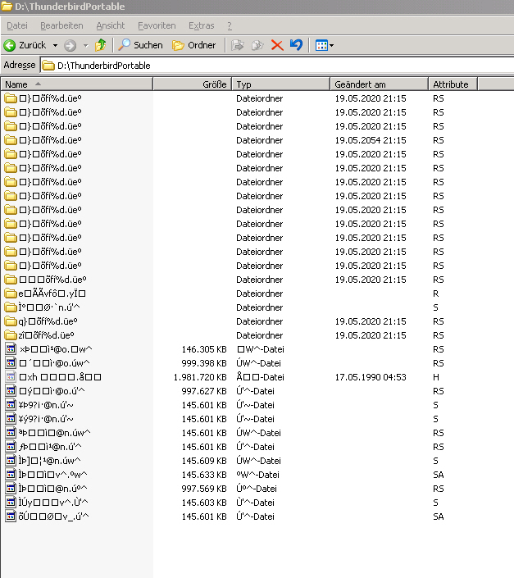Select the last file with attribute SA
514x578 pixels.
coord(48,517)
